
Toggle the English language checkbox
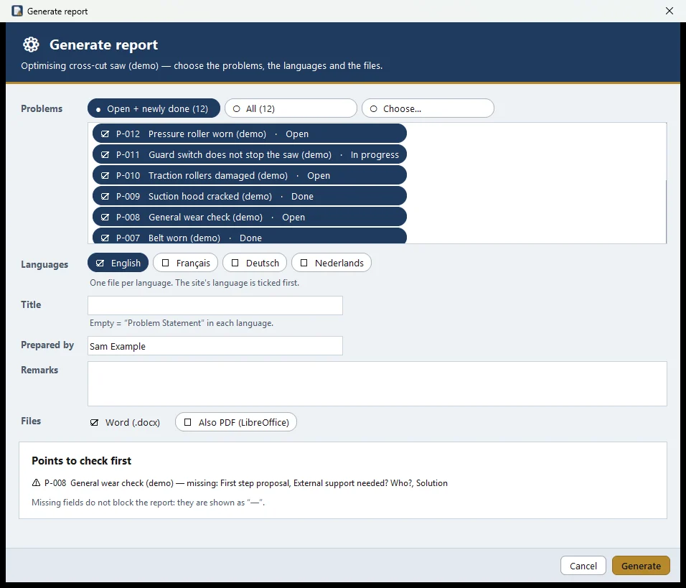[118, 263]
